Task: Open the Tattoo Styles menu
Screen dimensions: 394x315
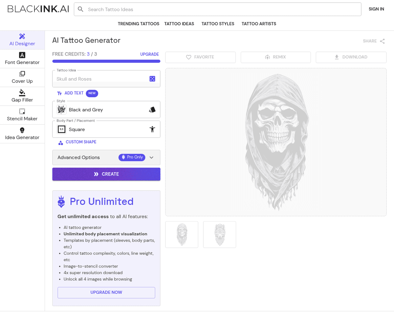Action: 218,24
